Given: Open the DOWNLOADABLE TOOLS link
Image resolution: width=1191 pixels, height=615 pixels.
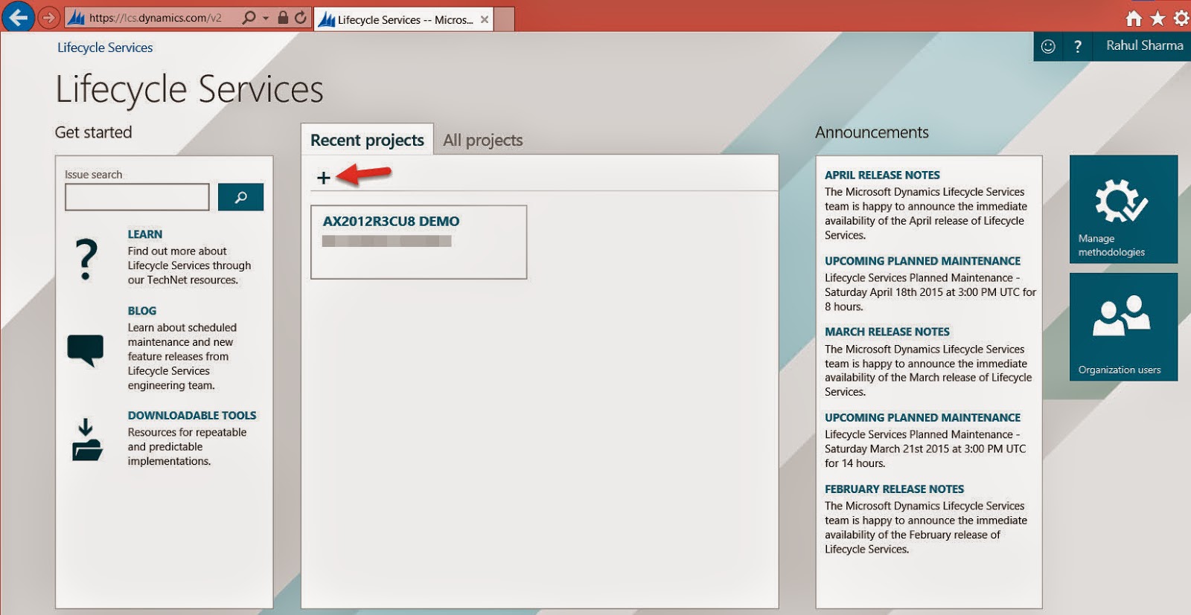Looking at the screenshot, I should (x=192, y=416).
